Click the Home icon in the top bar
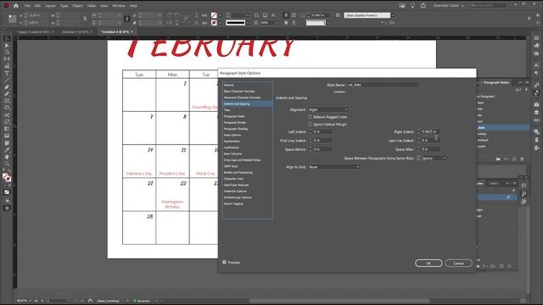 coord(16,6)
